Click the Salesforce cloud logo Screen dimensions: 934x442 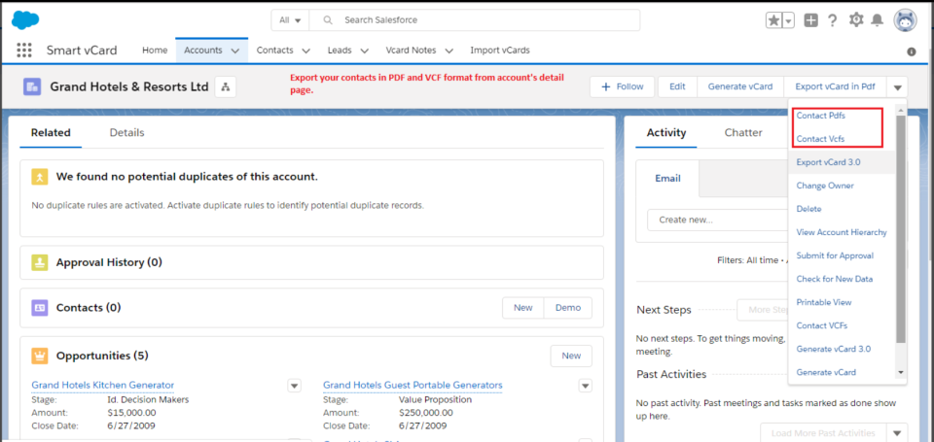[25, 20]
